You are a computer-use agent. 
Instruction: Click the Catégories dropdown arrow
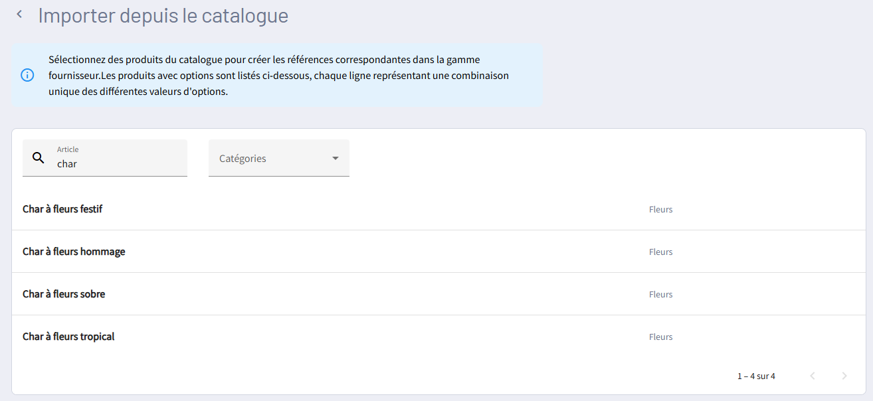[x=336, y=159]
